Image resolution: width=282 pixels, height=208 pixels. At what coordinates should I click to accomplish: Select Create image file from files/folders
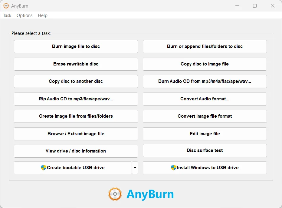(76, 116)
